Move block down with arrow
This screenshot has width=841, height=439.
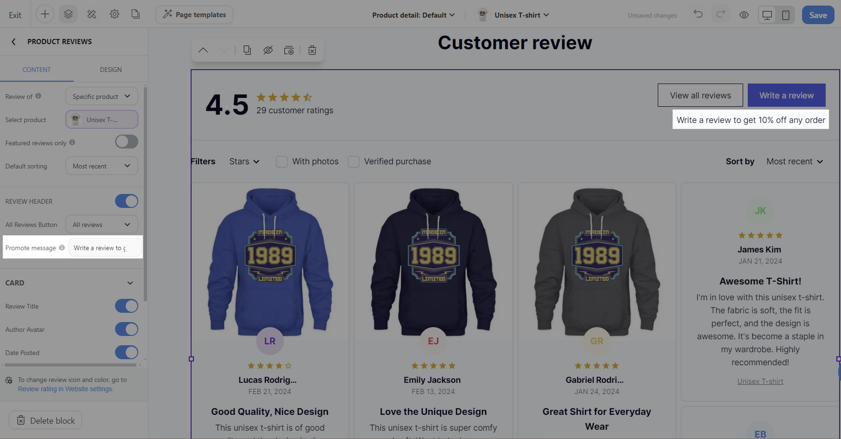click(x=224, y=50)
